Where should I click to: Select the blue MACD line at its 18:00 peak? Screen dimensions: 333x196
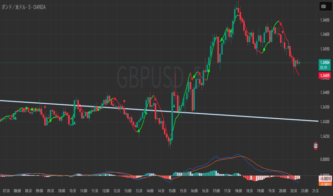238,155
